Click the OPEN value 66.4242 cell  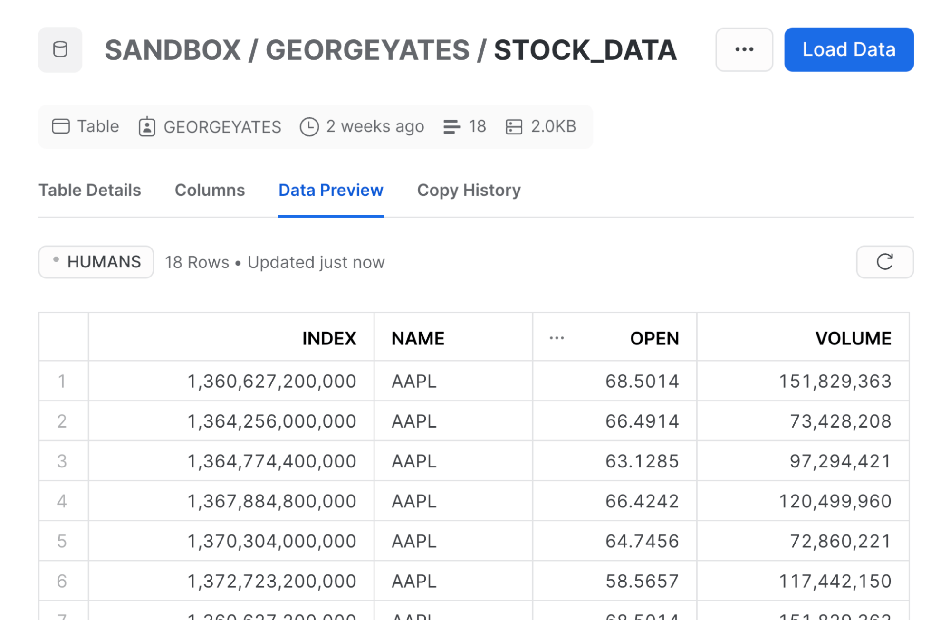(x=642, y=501)
